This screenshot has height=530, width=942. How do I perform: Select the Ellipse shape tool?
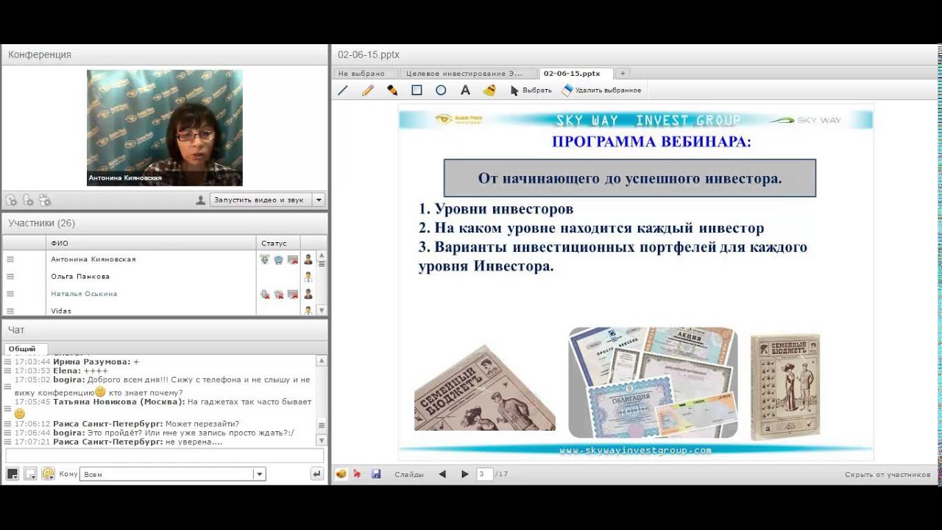441,91
